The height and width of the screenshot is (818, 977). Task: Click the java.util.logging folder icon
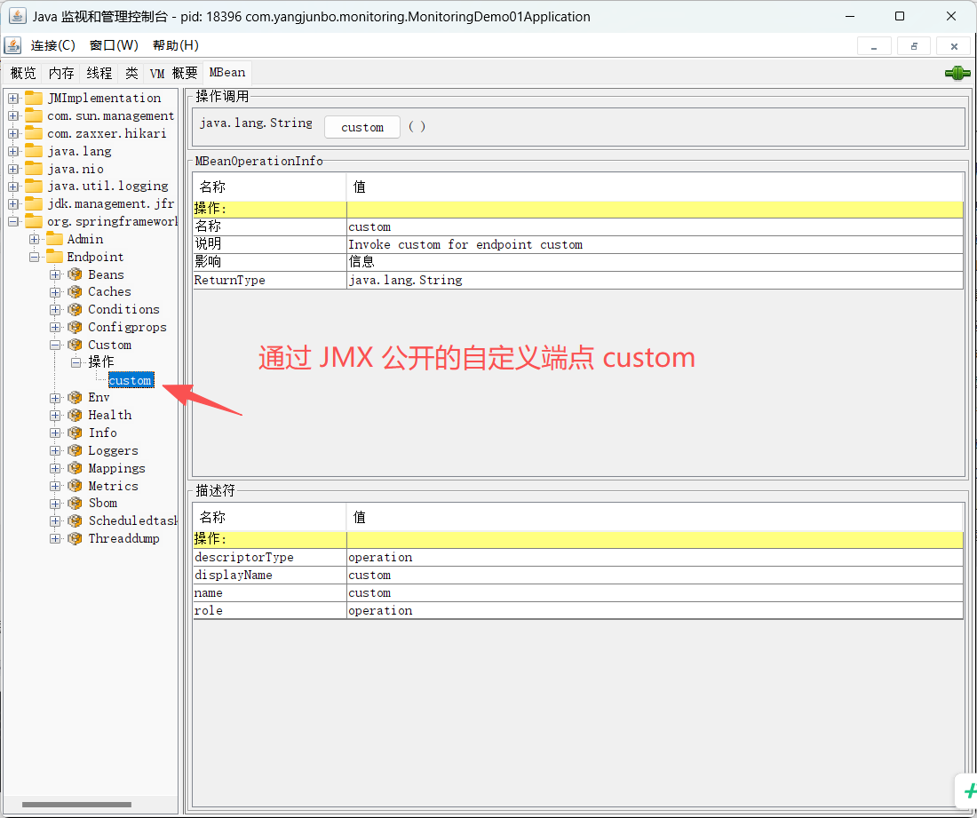point(34,187)
